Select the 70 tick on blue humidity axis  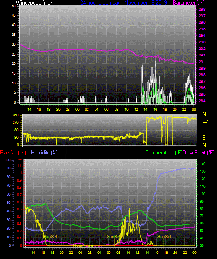(8, 185)
